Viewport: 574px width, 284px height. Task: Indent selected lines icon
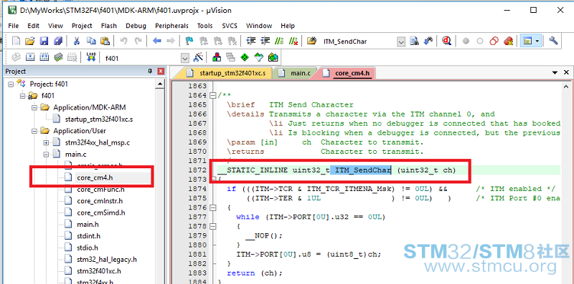tap(250, 41)
